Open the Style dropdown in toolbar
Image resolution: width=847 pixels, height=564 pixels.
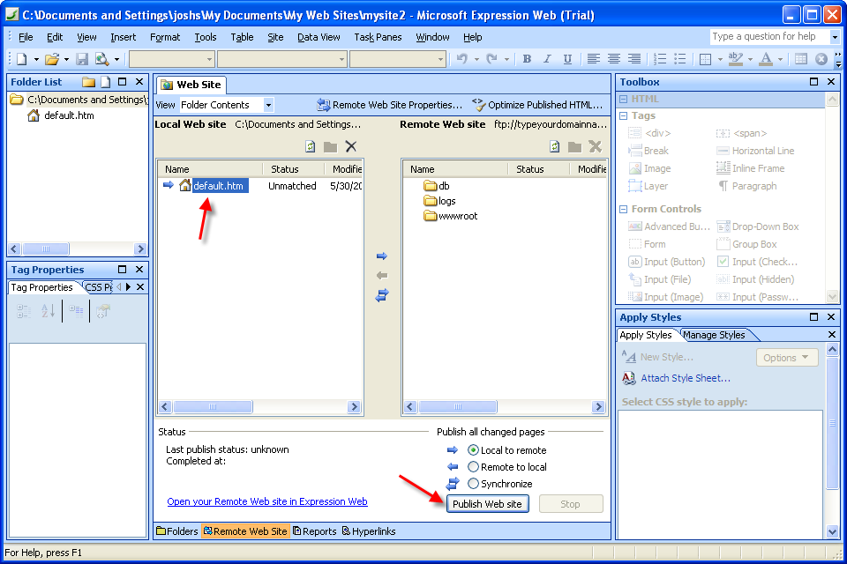click(210, 59)
